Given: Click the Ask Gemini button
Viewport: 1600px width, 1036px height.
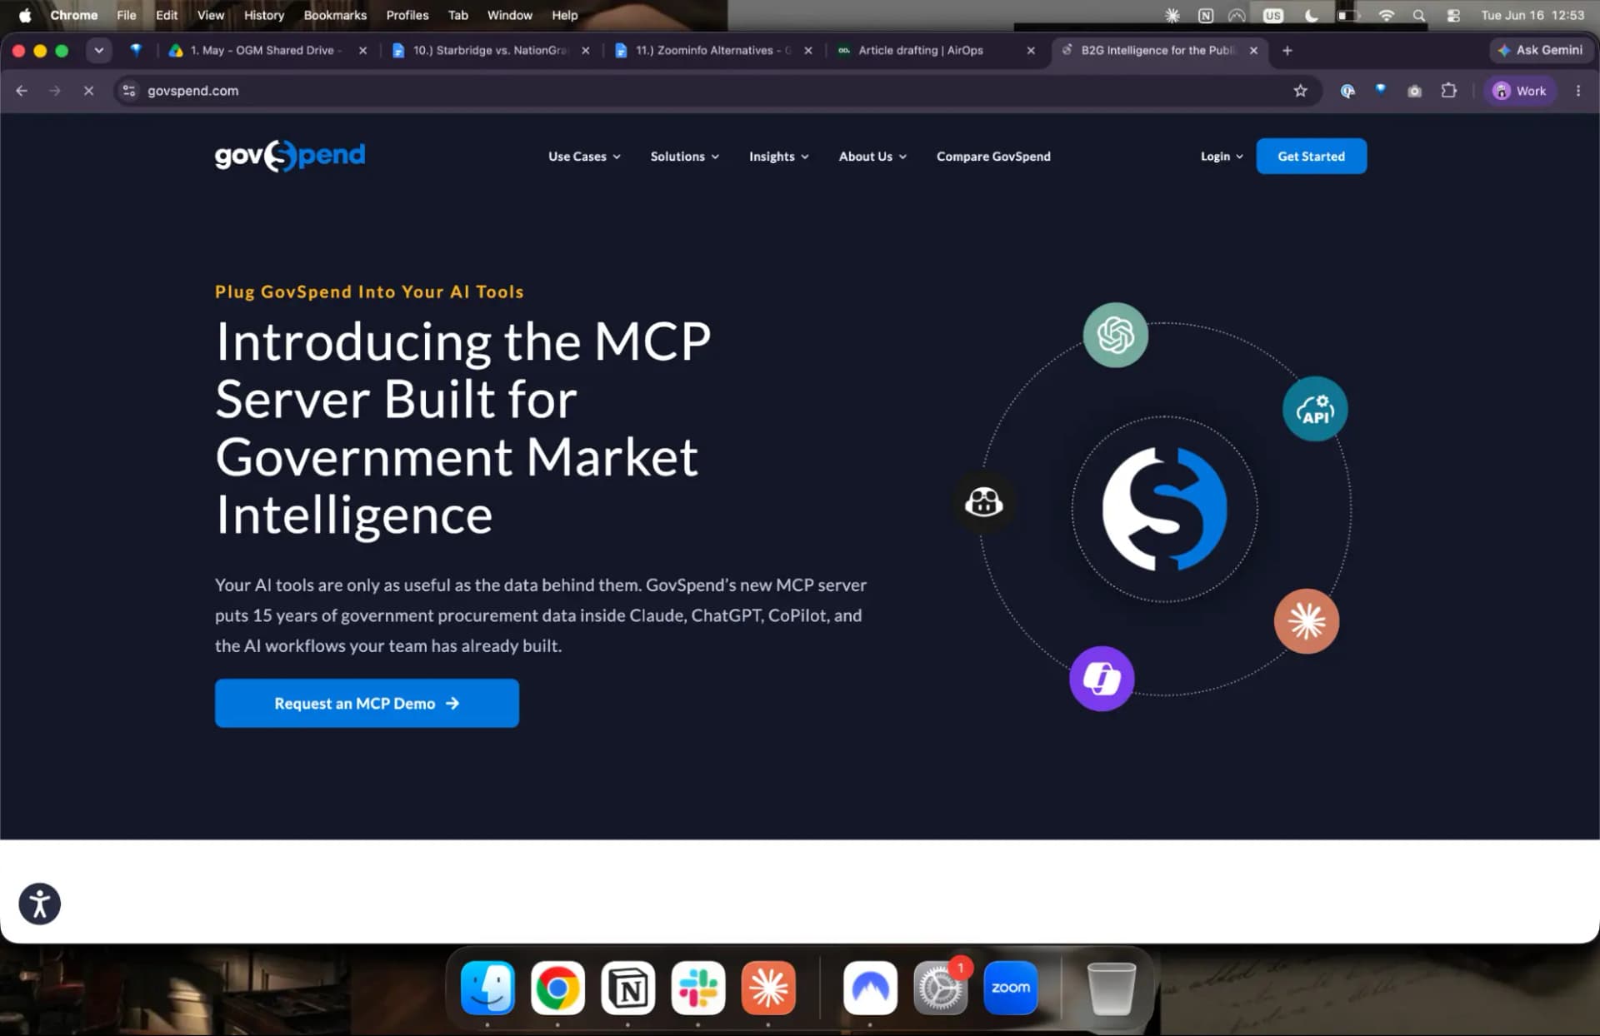Looking at the screenshot, I should point(1540,51).
